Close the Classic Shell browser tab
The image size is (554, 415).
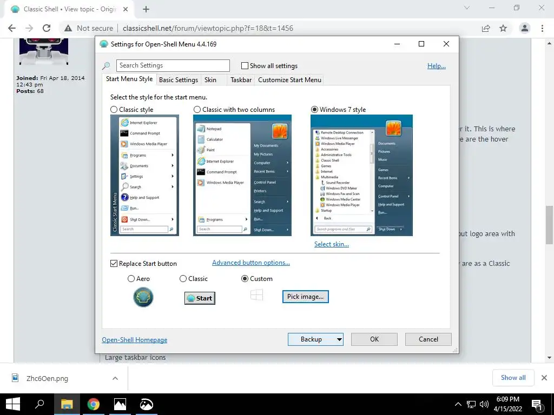pyautogui.click(x=126, y=9)
